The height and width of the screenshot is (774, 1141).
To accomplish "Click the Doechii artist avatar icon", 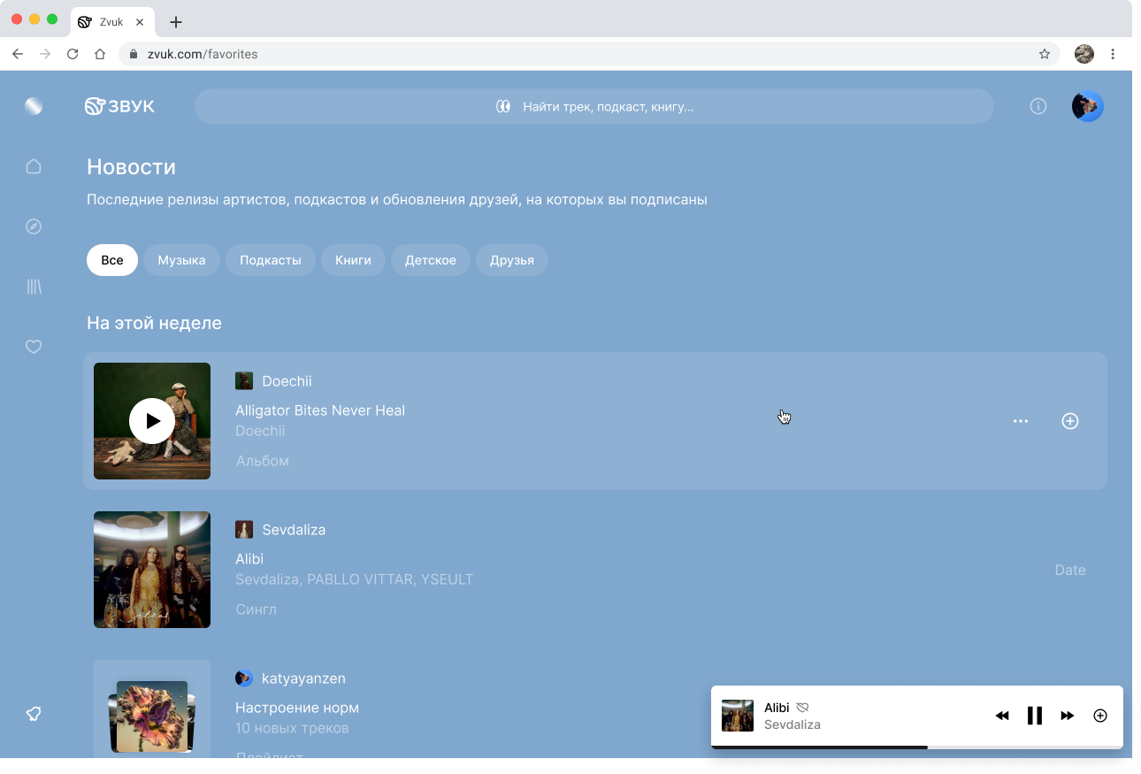I will 244,381.
